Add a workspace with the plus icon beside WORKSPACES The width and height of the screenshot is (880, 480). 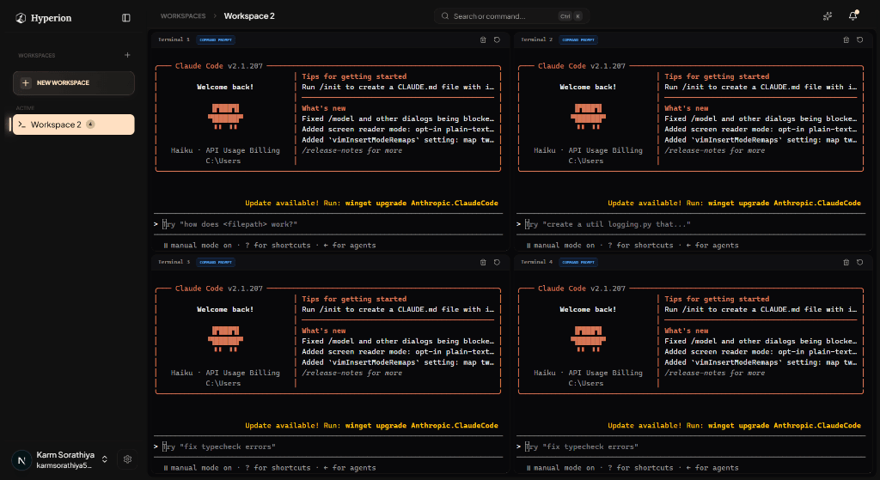click(x=127, y=55)
